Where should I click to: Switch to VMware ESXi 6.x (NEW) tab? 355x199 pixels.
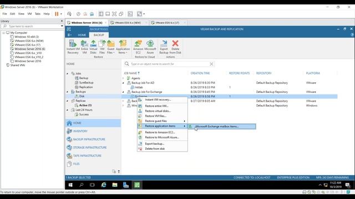[128, 23]
